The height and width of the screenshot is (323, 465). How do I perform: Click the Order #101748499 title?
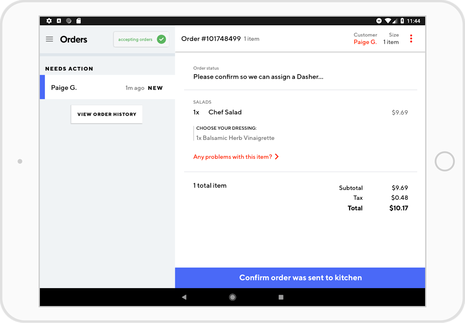pos(211,39)
